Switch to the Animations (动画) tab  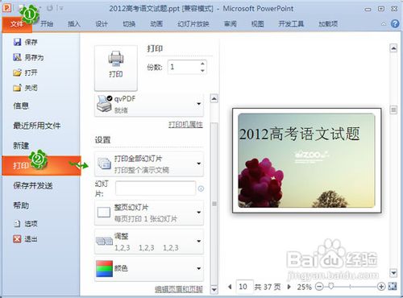pyautogui.click(x=156, y=24)
